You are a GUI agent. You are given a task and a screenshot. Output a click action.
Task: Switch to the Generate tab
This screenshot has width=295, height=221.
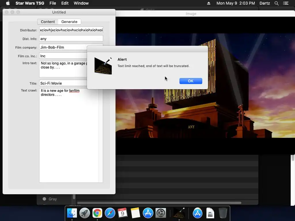click(69, 22)
